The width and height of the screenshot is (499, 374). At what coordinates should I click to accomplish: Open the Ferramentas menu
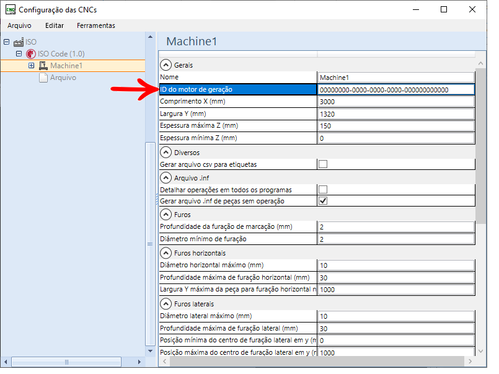[96, 25]
